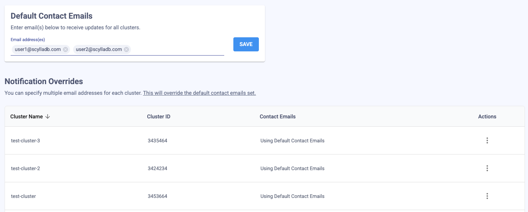Click the Cluster ID column header
Screen dimensions: 528x212
158,117
